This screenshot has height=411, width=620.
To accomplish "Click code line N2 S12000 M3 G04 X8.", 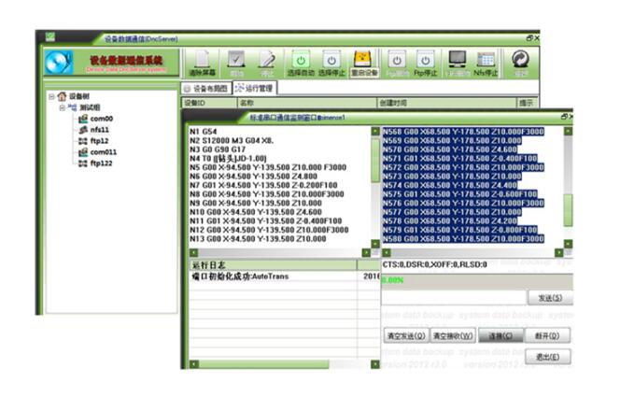I will tap(232, 140).
